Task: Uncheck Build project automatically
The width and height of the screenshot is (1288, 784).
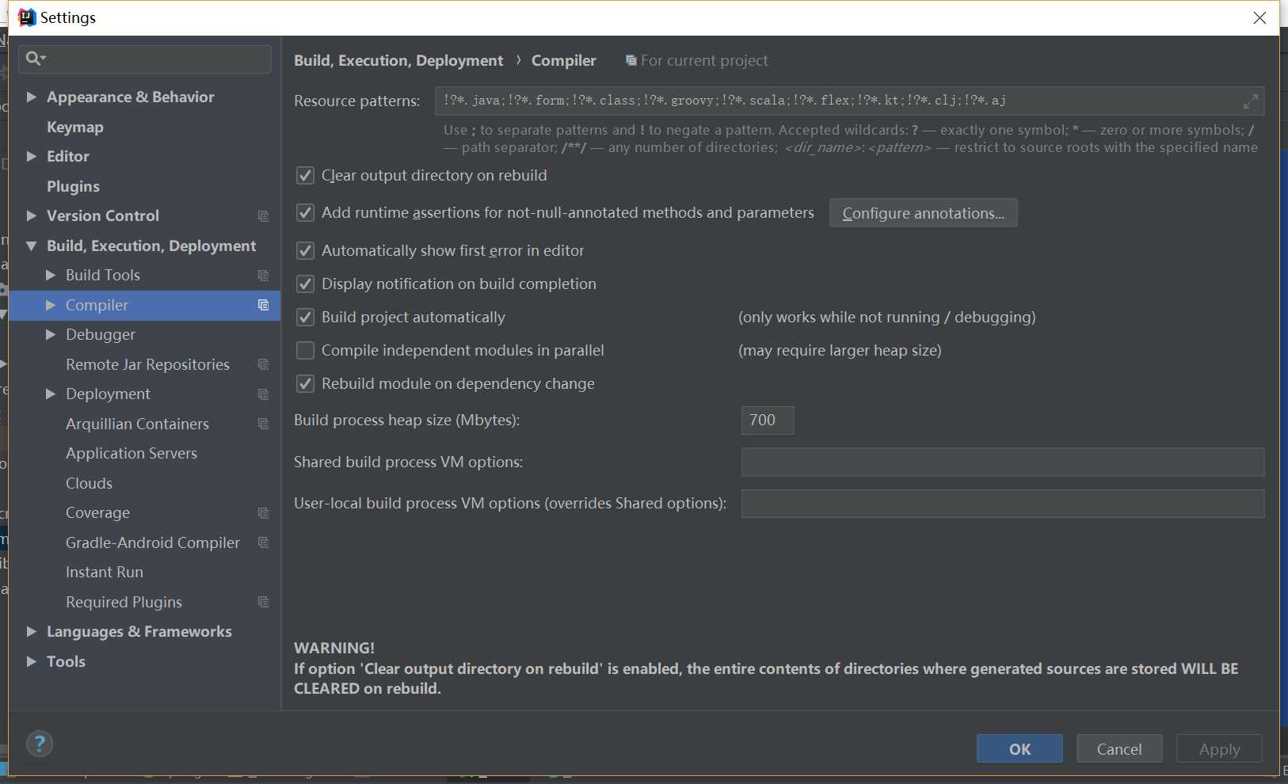Action: 305,318
